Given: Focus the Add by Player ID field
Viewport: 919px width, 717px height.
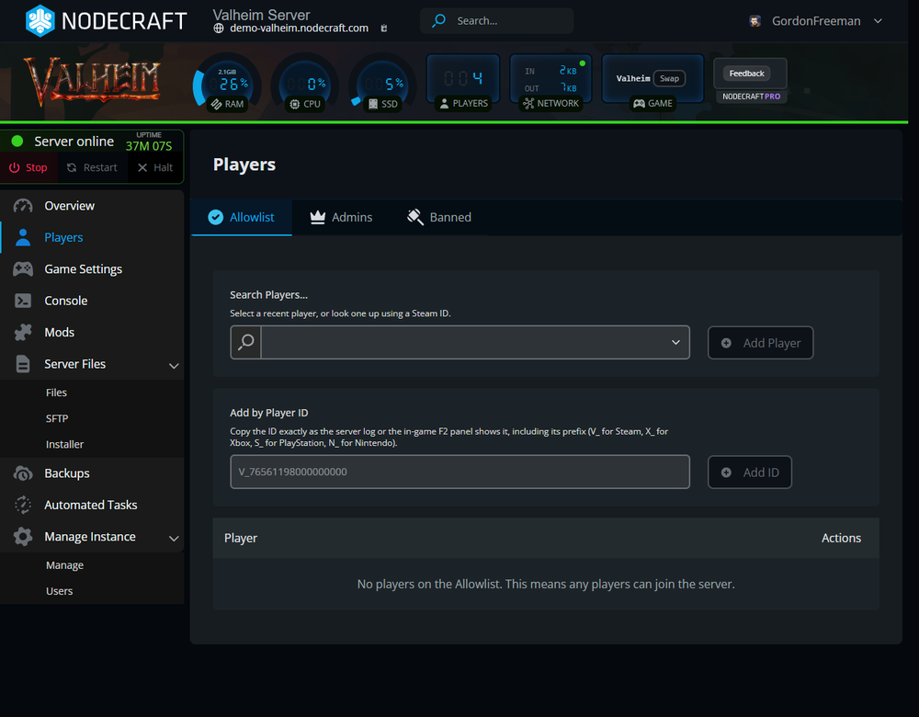Looking at the screenshot, I should (460, 472).
